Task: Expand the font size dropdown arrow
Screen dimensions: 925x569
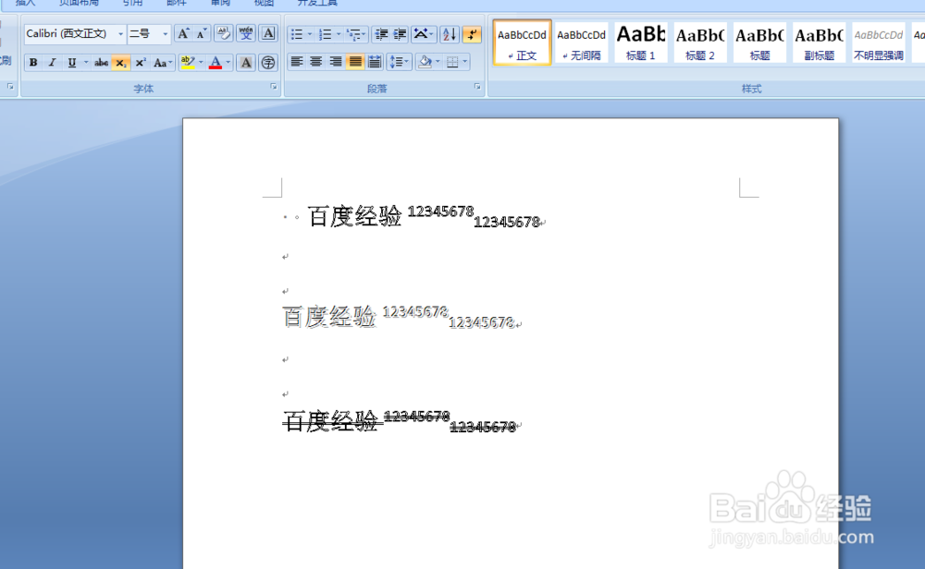Action: [166, 34]
